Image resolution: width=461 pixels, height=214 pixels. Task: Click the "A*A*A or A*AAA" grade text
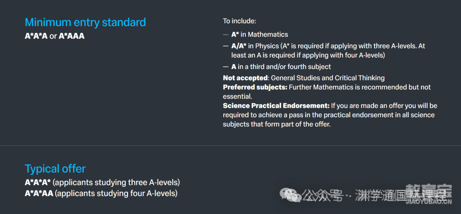55,36
